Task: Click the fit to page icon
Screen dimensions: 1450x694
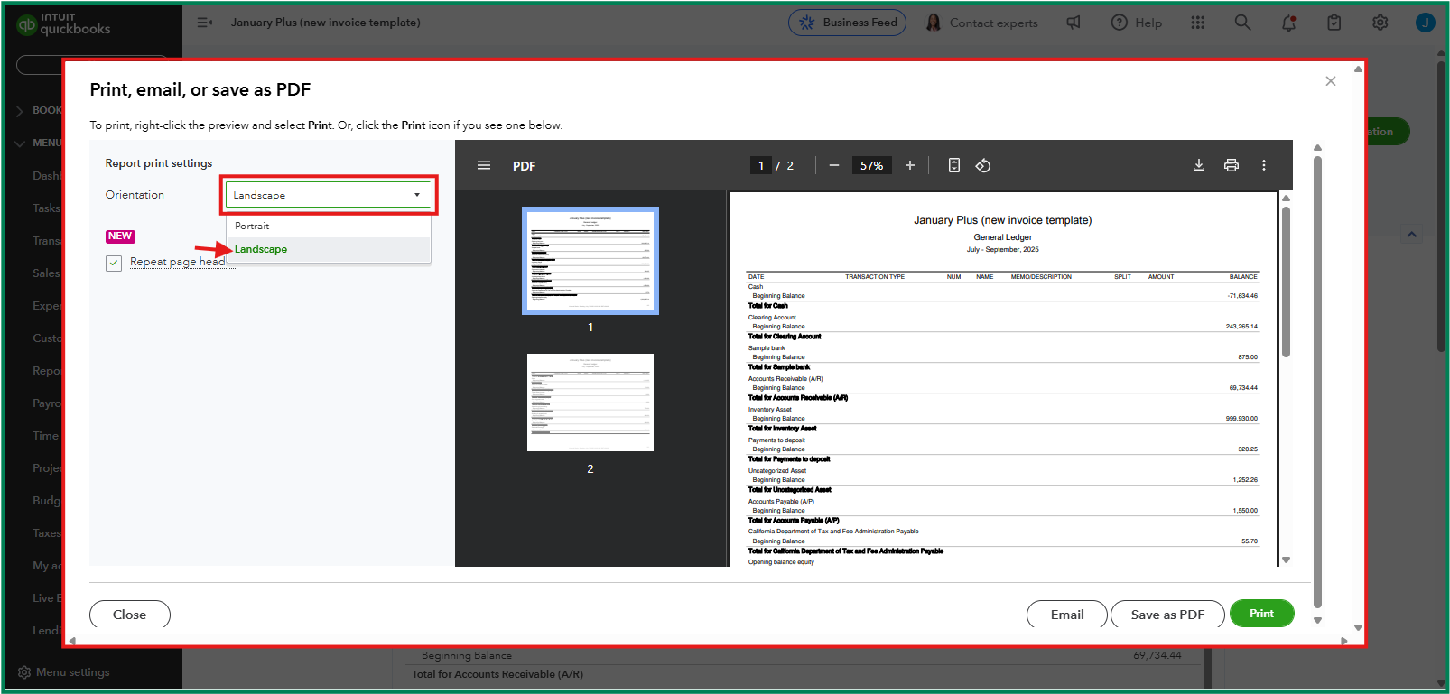Action: coord(954,165)
